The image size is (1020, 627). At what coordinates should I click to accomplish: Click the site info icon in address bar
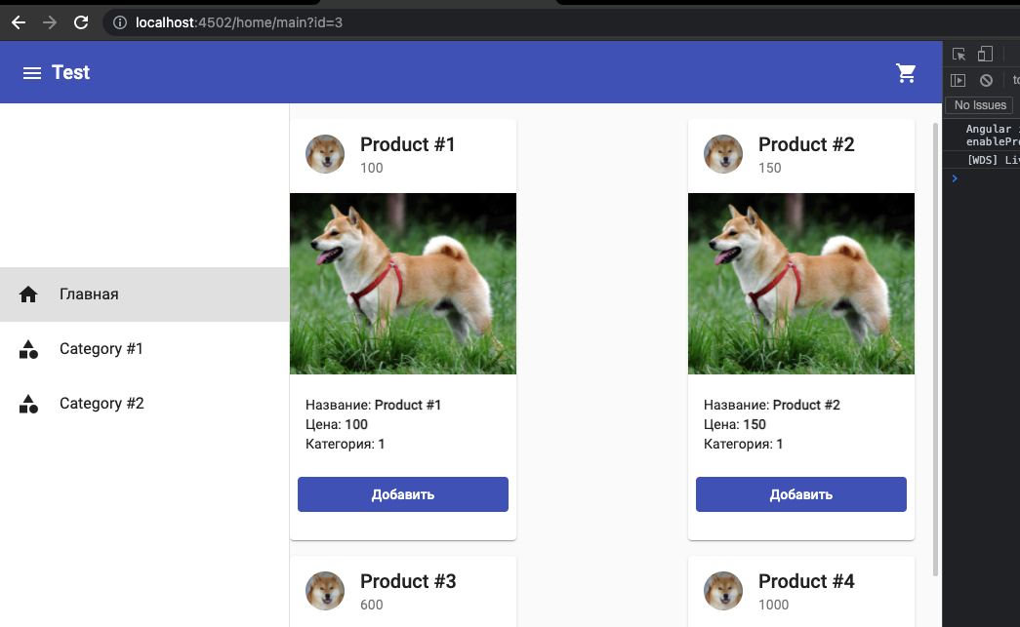tap(120, 22)
